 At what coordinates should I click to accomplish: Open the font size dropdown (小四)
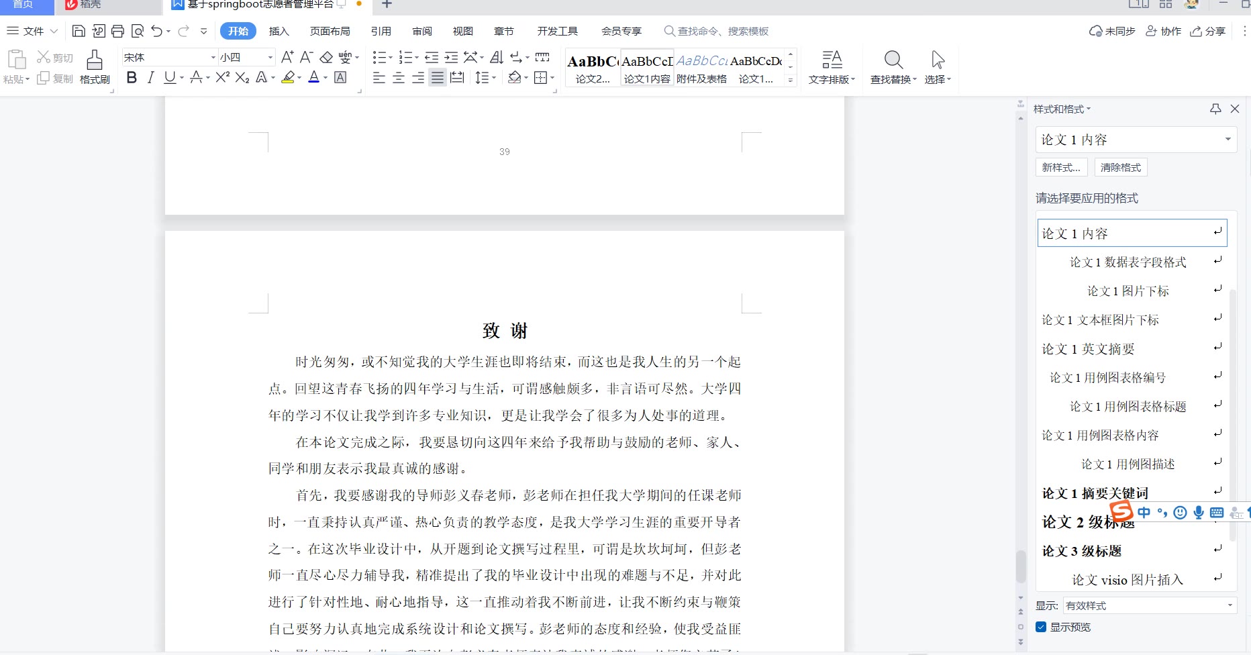(270, 58)
